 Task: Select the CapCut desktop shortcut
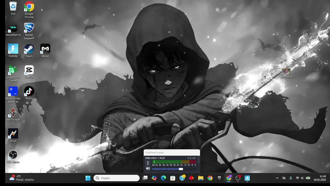(29, 72)
